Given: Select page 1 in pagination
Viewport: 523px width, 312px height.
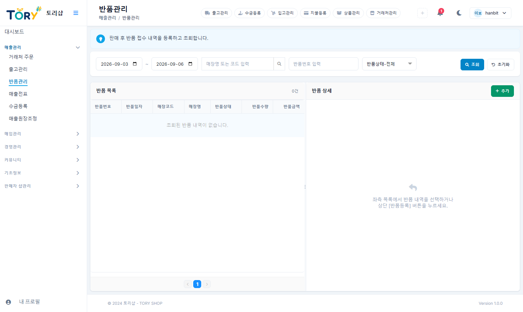Looking at the screenshot, I should (x=197, y=284).
